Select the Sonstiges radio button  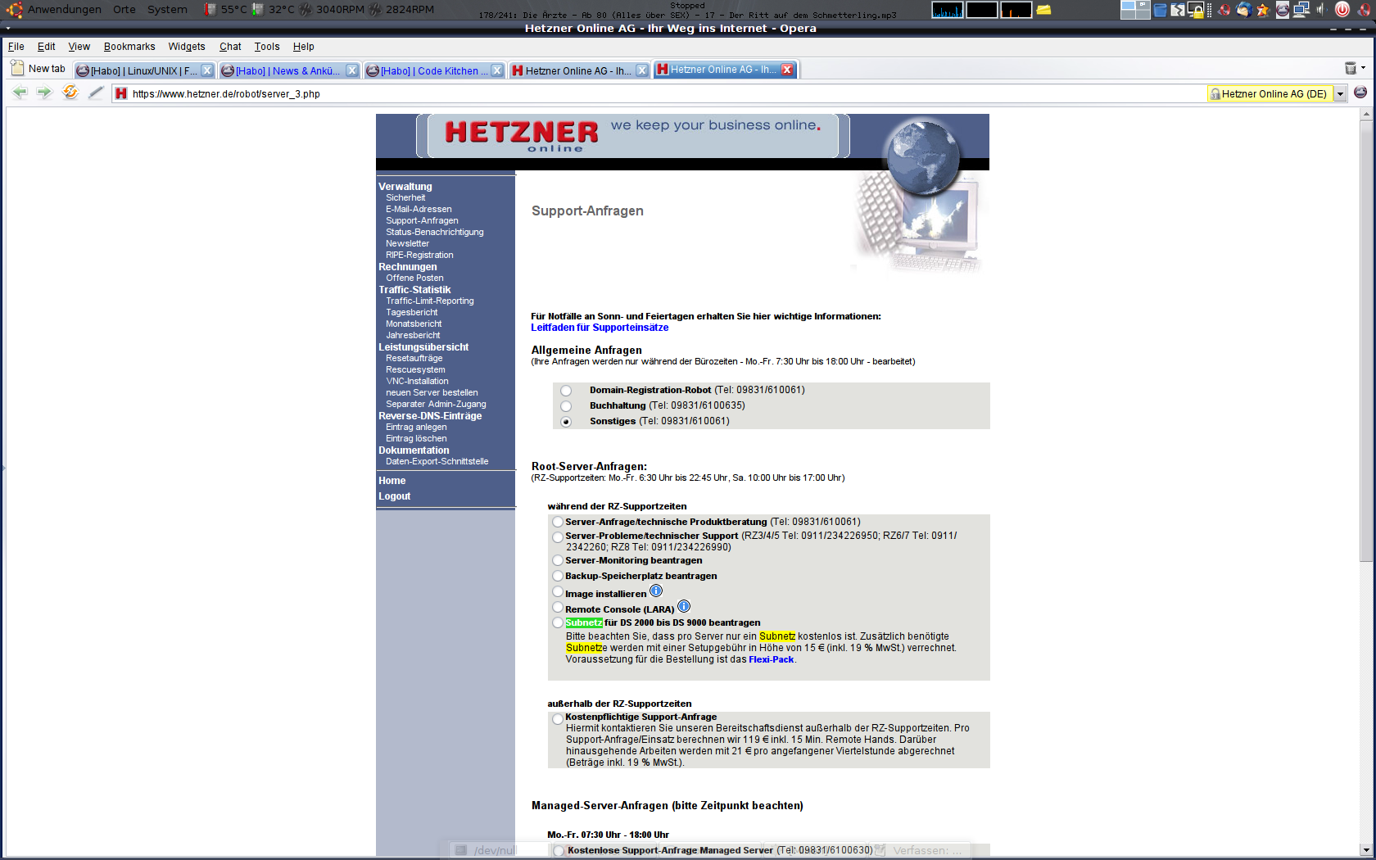point(566,422)
